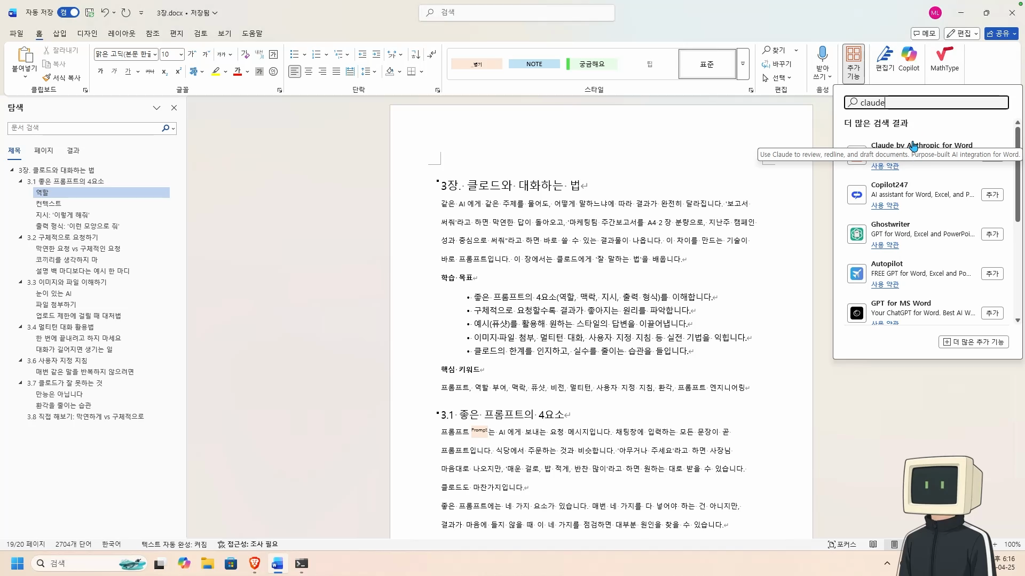
Task: Toggle the AutoSave switch
Action: [69, 12]
